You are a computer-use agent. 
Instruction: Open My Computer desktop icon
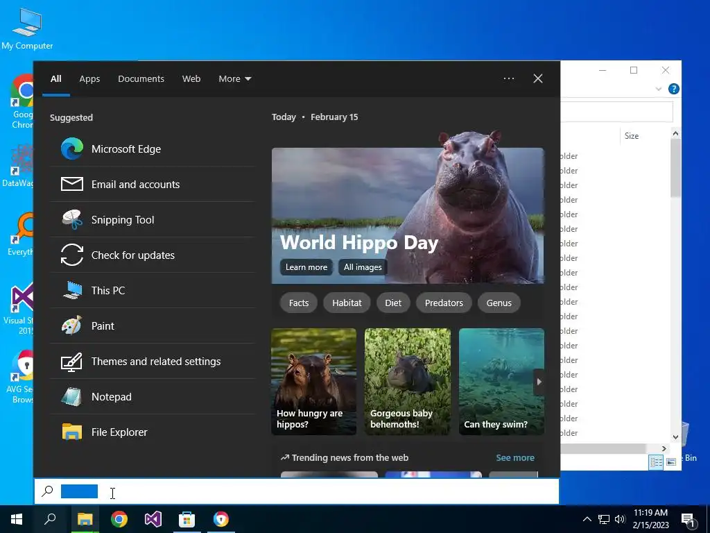[x=27, y=28]
